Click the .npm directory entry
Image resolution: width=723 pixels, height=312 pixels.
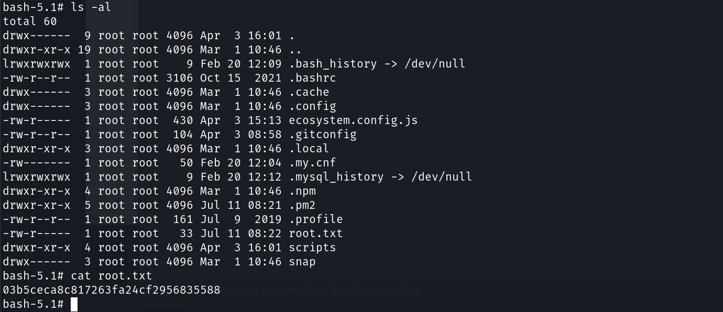coord(302,191)
